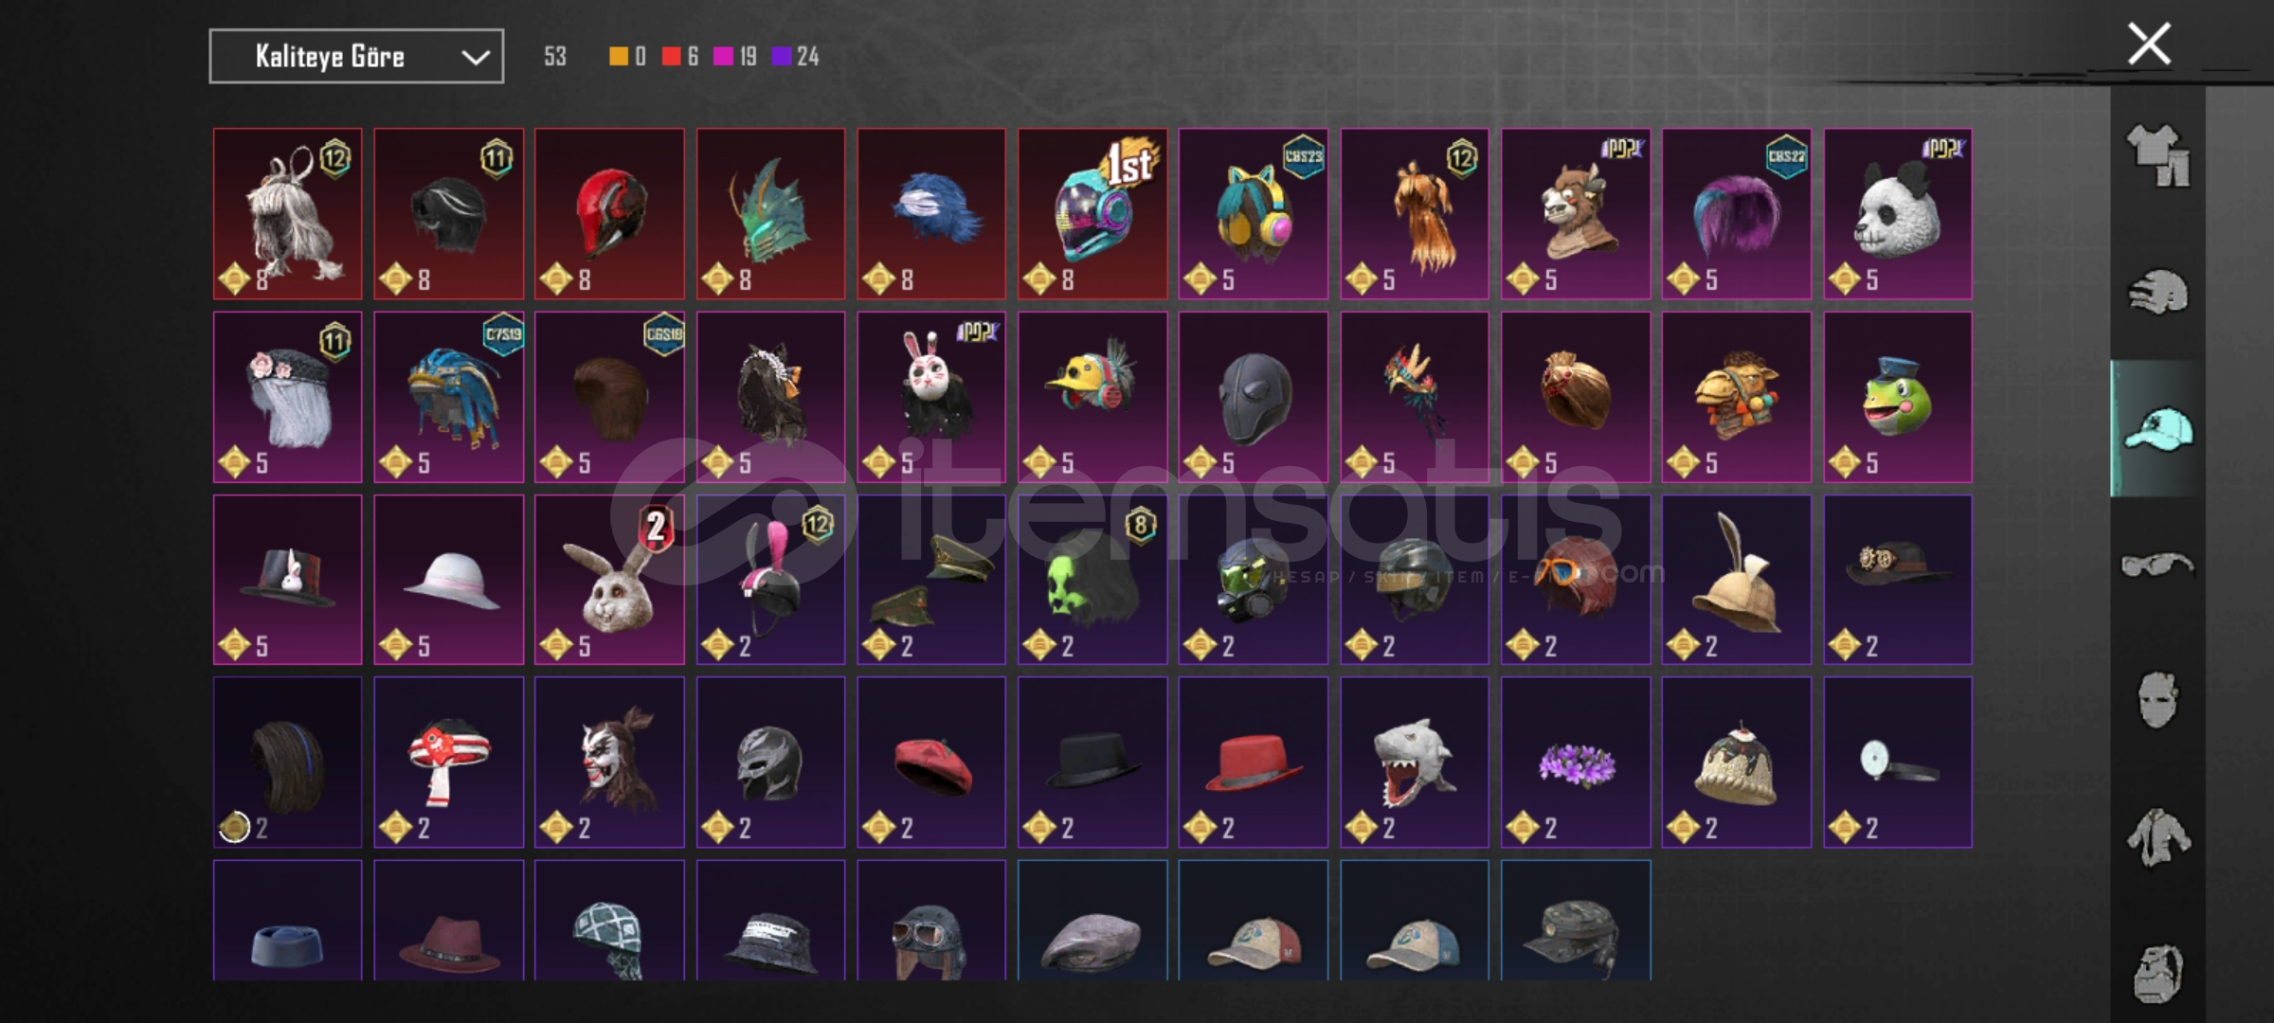Open the jacket category icon
2274x1023 pixels.
tap(2157, 837)
